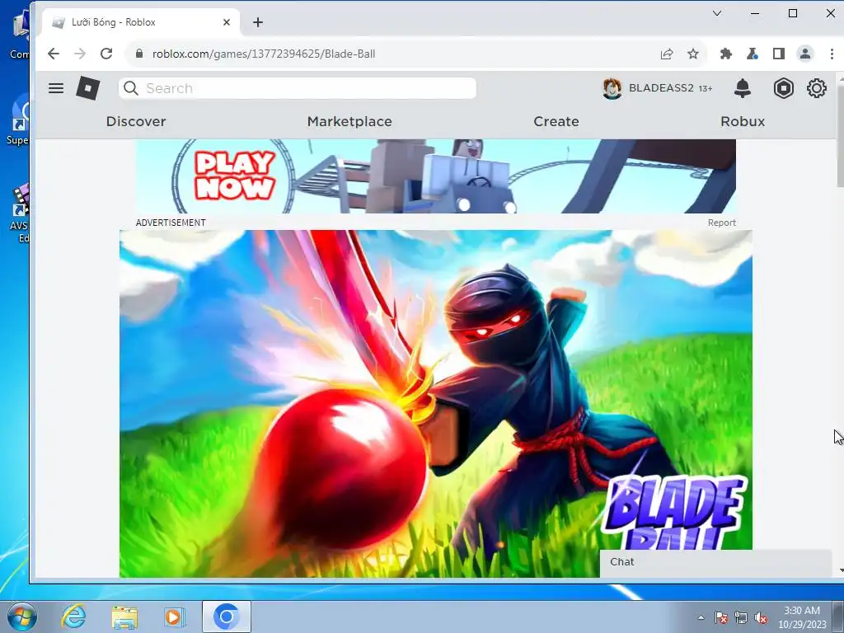Open the notifications bell icon
This screenshot has height=633, width=844.
pos(743,87)
